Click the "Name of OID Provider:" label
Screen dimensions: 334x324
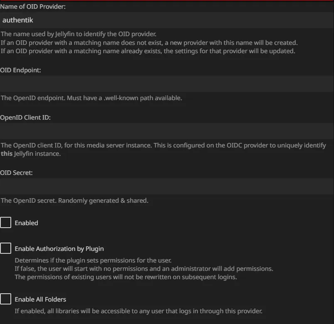(33, 7)
